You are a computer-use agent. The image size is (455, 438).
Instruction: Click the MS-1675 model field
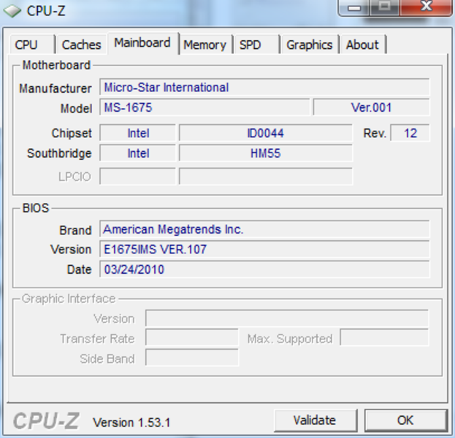click(204, 107)
